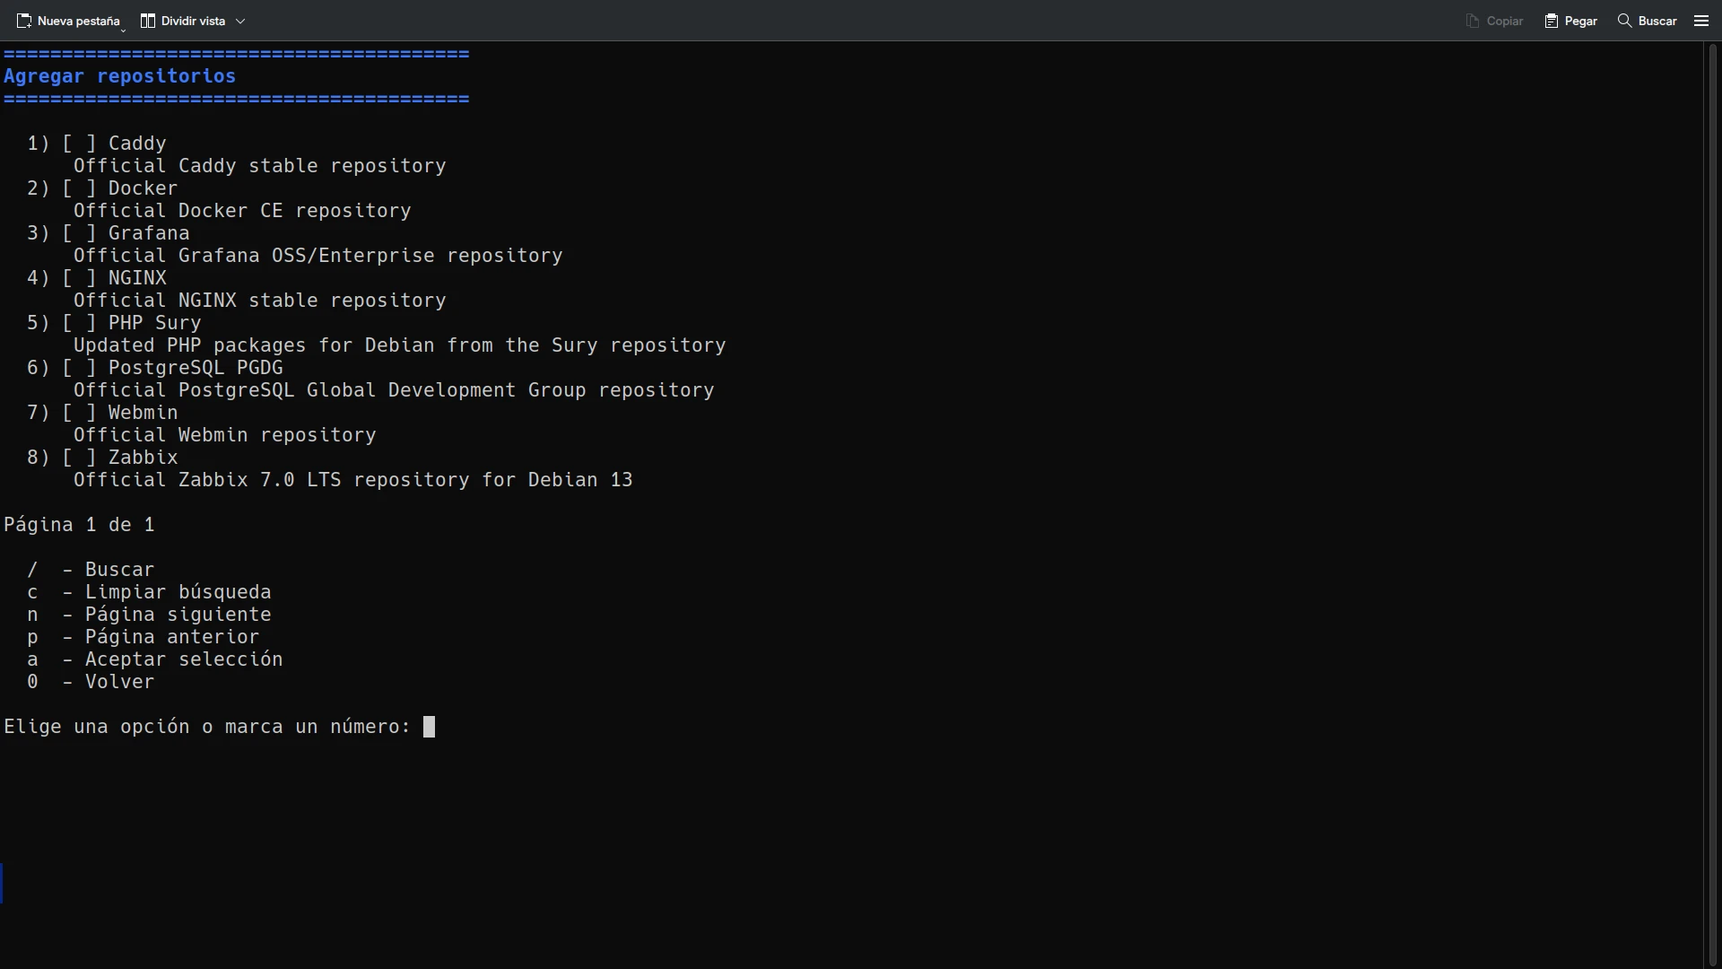Viewport: 1722px width, 969px height.
Task: Click 'Official PostgreSQL Global Development Group' description
Action: 394,390
